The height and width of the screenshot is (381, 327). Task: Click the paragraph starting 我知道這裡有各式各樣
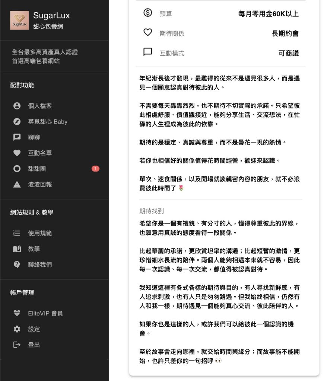[219, 297]
